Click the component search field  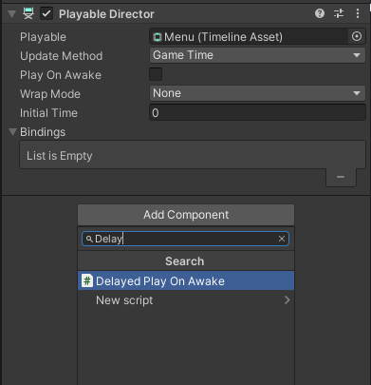pyautogui.click(x=185, y=239)
